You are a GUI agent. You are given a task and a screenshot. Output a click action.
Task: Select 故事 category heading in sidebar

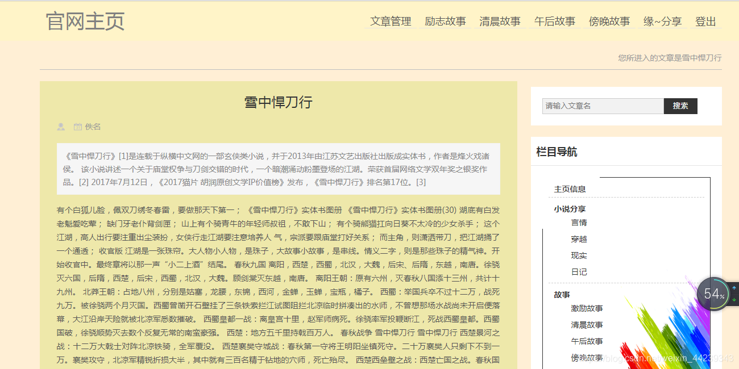point(562,295)
